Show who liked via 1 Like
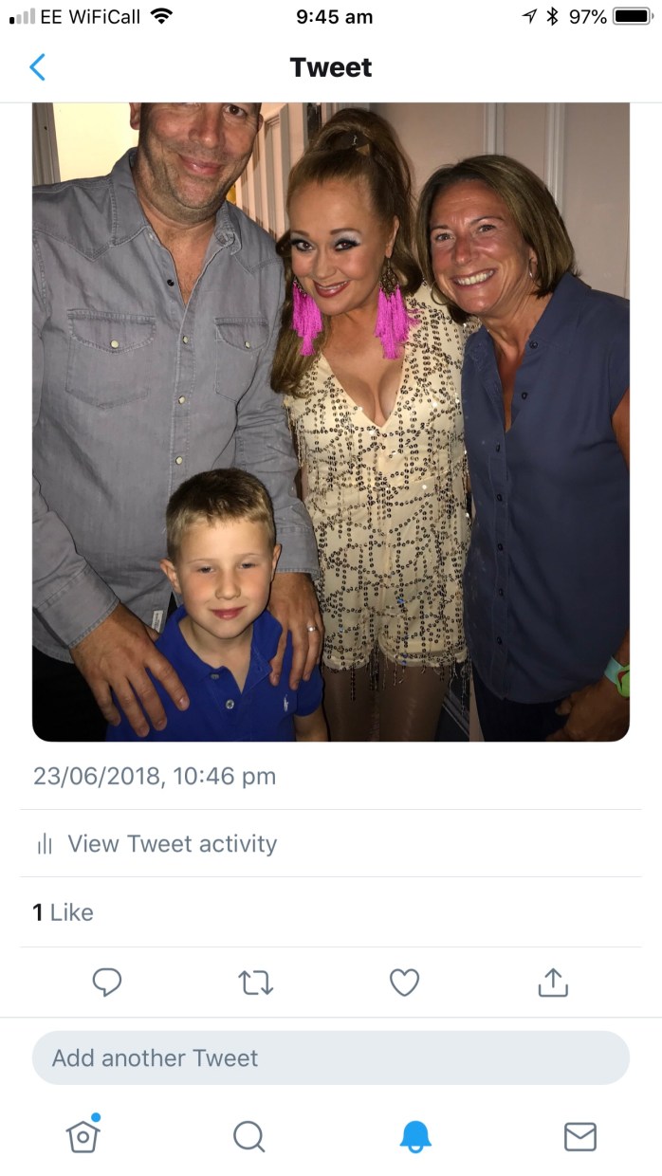 click(x=63, y=912)
